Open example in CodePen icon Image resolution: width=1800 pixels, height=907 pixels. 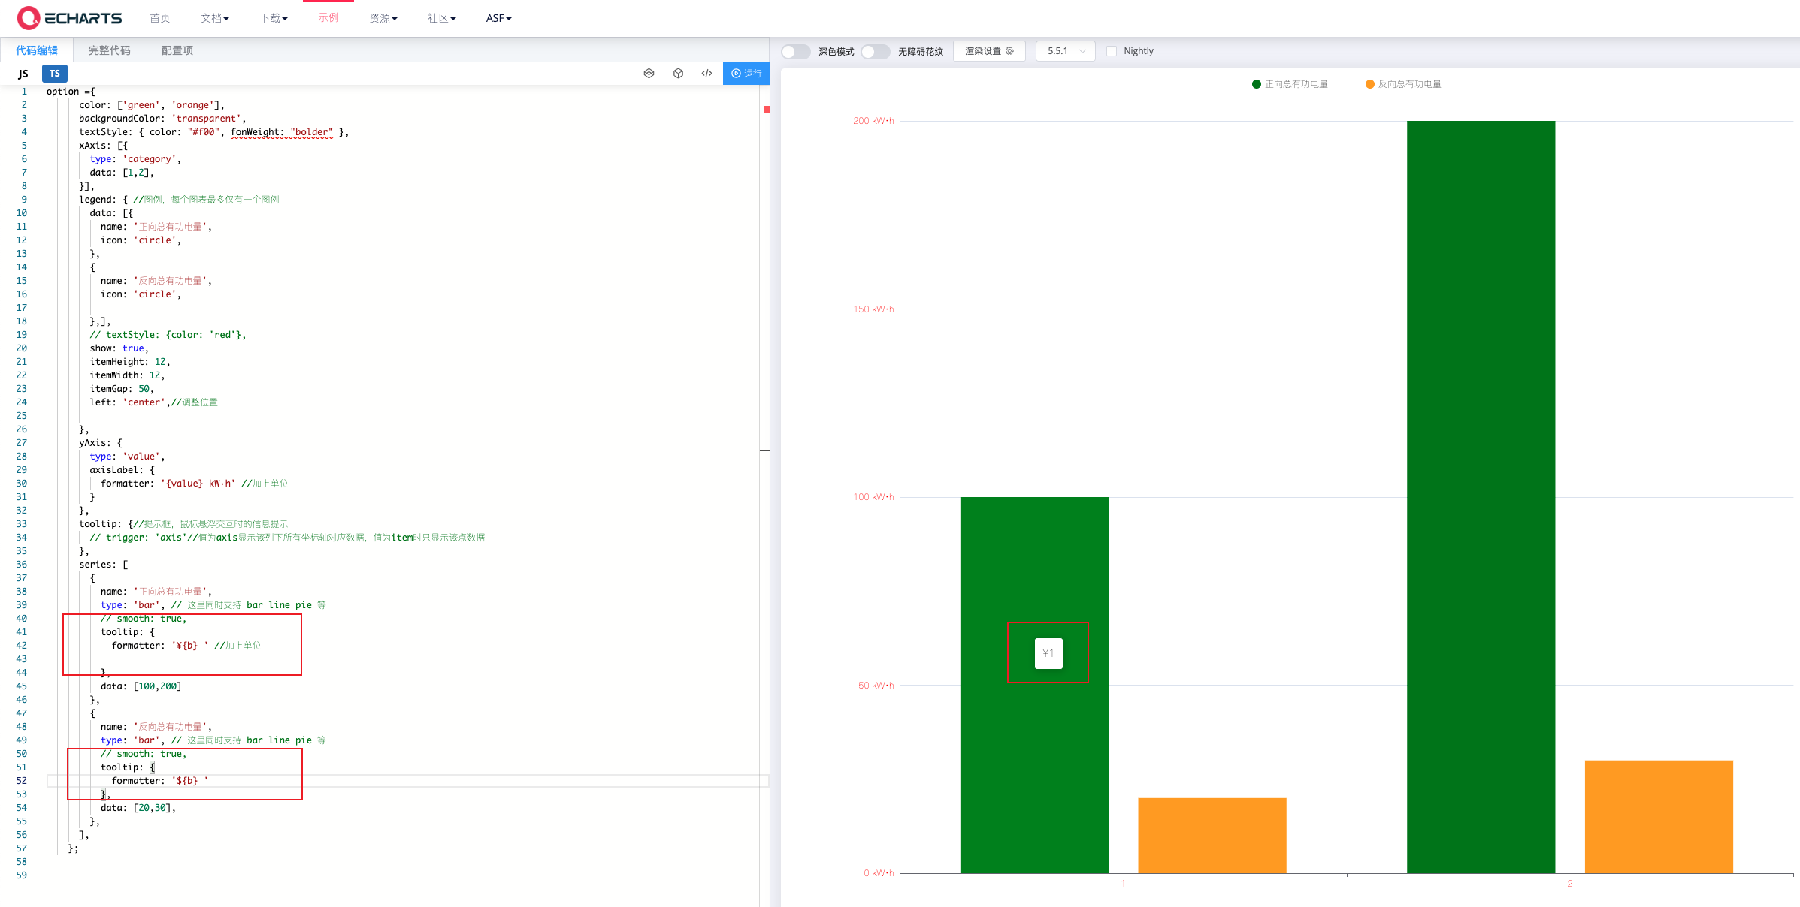pos(649,74)
